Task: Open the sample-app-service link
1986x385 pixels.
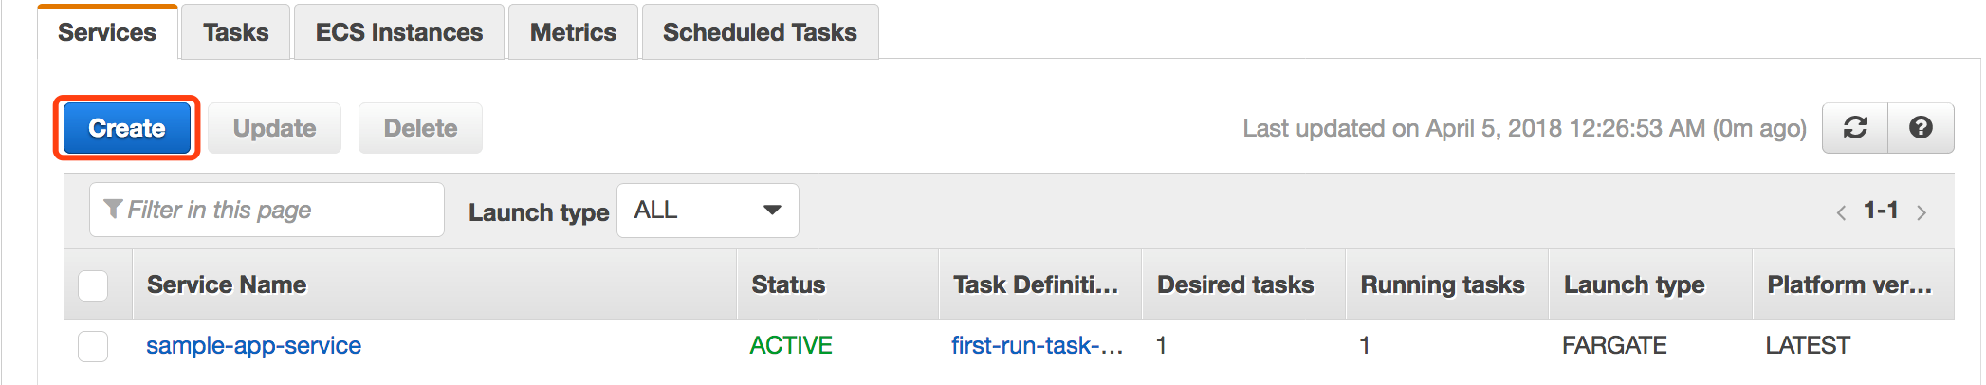Action: point(253,346)
